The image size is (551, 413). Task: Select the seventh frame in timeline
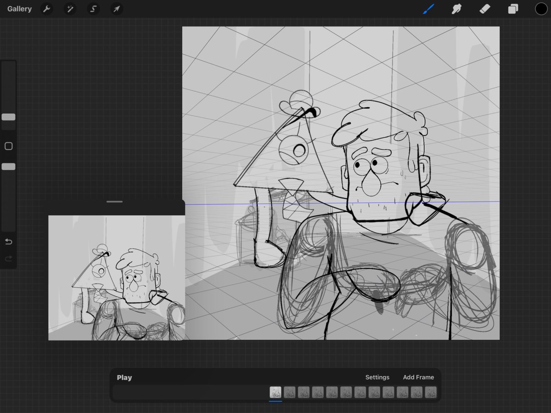pos(360,392)
